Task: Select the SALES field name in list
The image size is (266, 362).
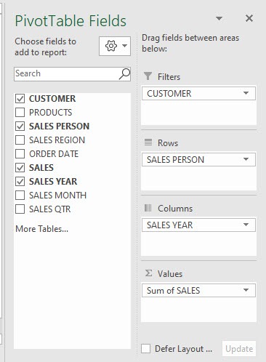Action: click(41, 168)
